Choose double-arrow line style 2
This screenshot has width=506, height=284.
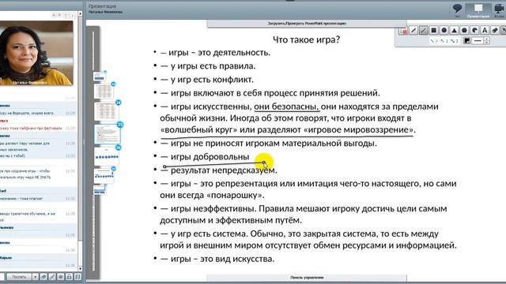tap(455, 41)
